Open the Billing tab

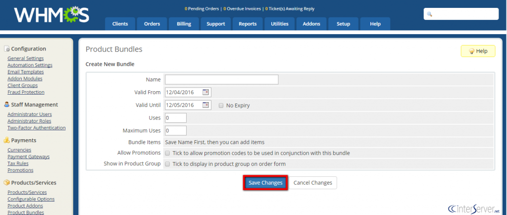[x=184, y=24]
